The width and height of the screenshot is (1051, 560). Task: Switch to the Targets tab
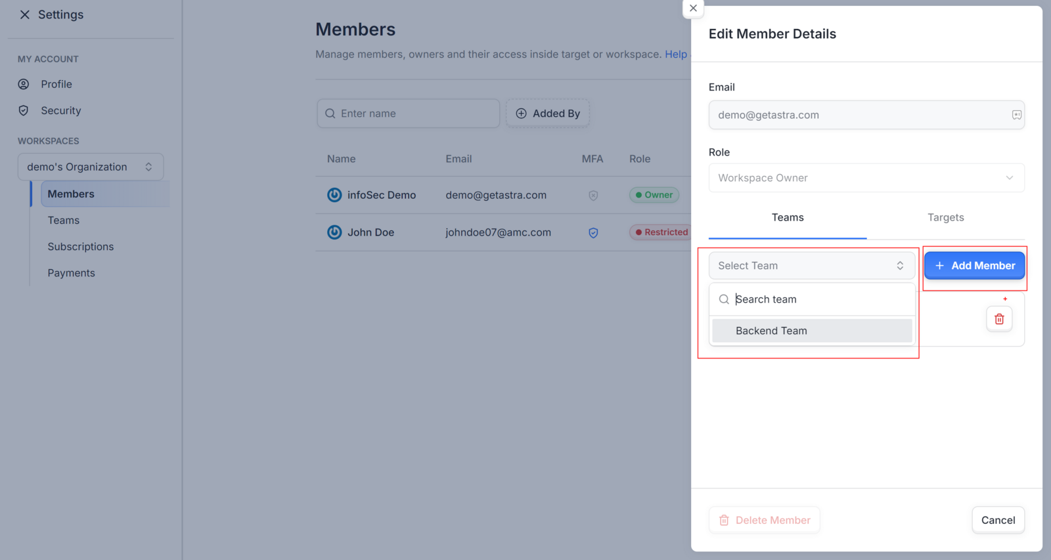[945, 217]
